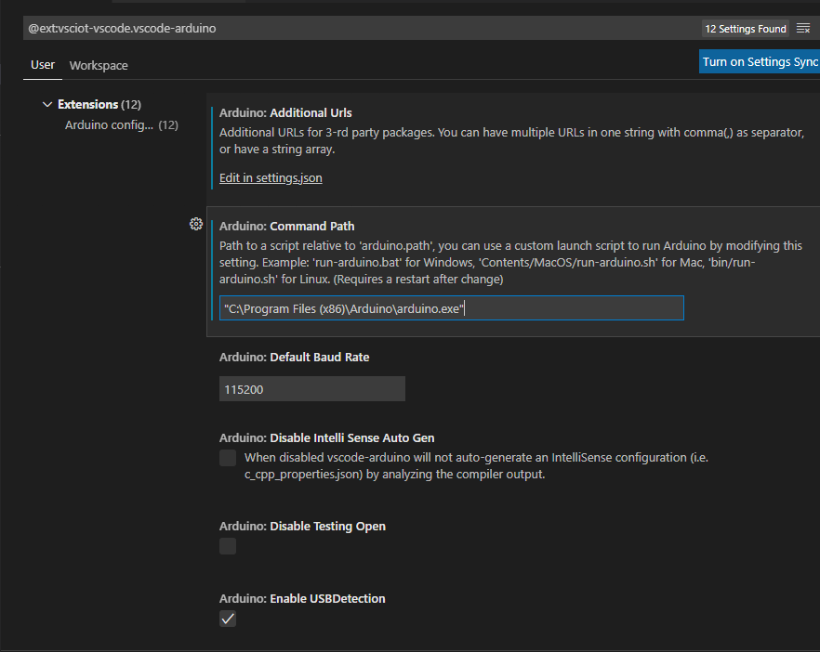
Task: Switch to the Workspace settings tab
Action: (x=99, y=65)
